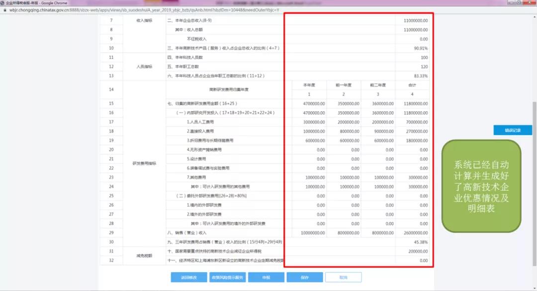Viewport: 537px width, 291px height.
Task: Select 本年度 其他费用 cell in row 23
Action: point(309,177)
